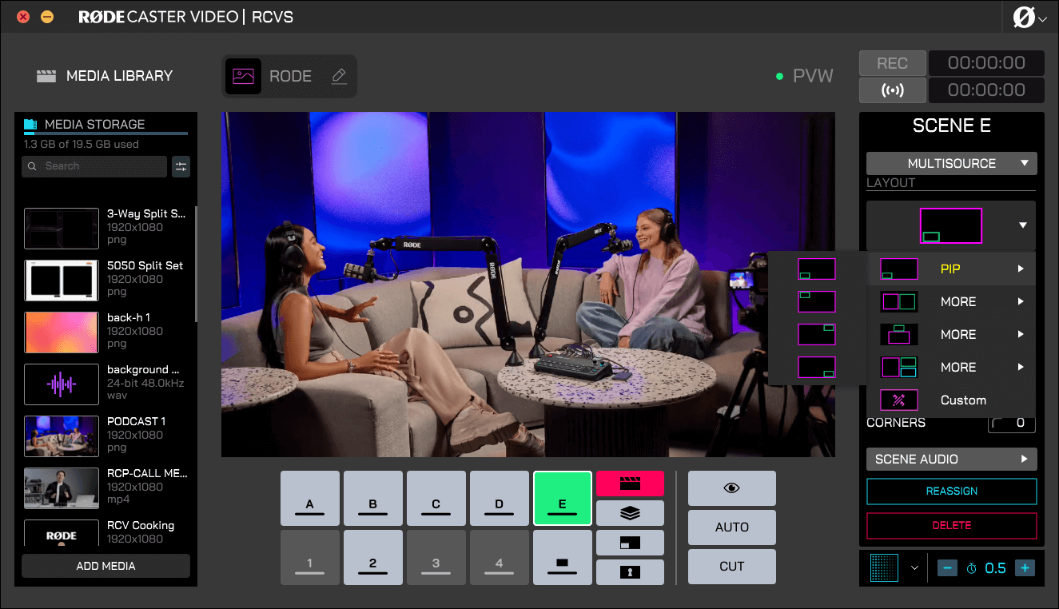
Task: Select the picture-in-picture frame icon
Action: click(x=630, y=542)
